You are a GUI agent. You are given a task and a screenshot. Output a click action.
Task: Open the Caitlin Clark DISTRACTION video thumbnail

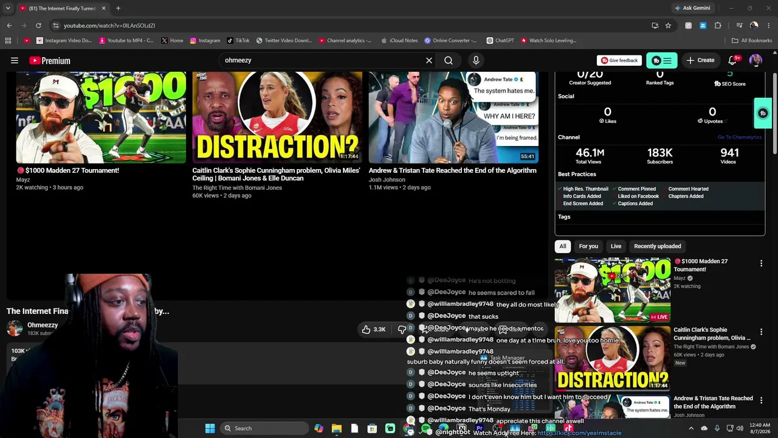point(277,117)
